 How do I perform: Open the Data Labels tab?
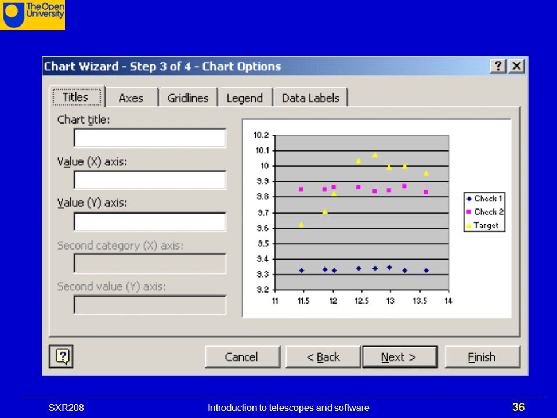click(x=310, y=98)
